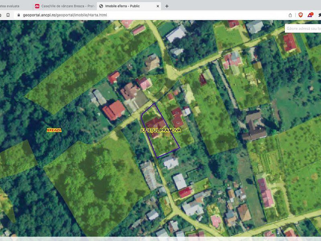Image resolution: width=321 pixels, height=241 pixels.
Task: Click the share page icon in address bar
Action: (x=290, y=15)
